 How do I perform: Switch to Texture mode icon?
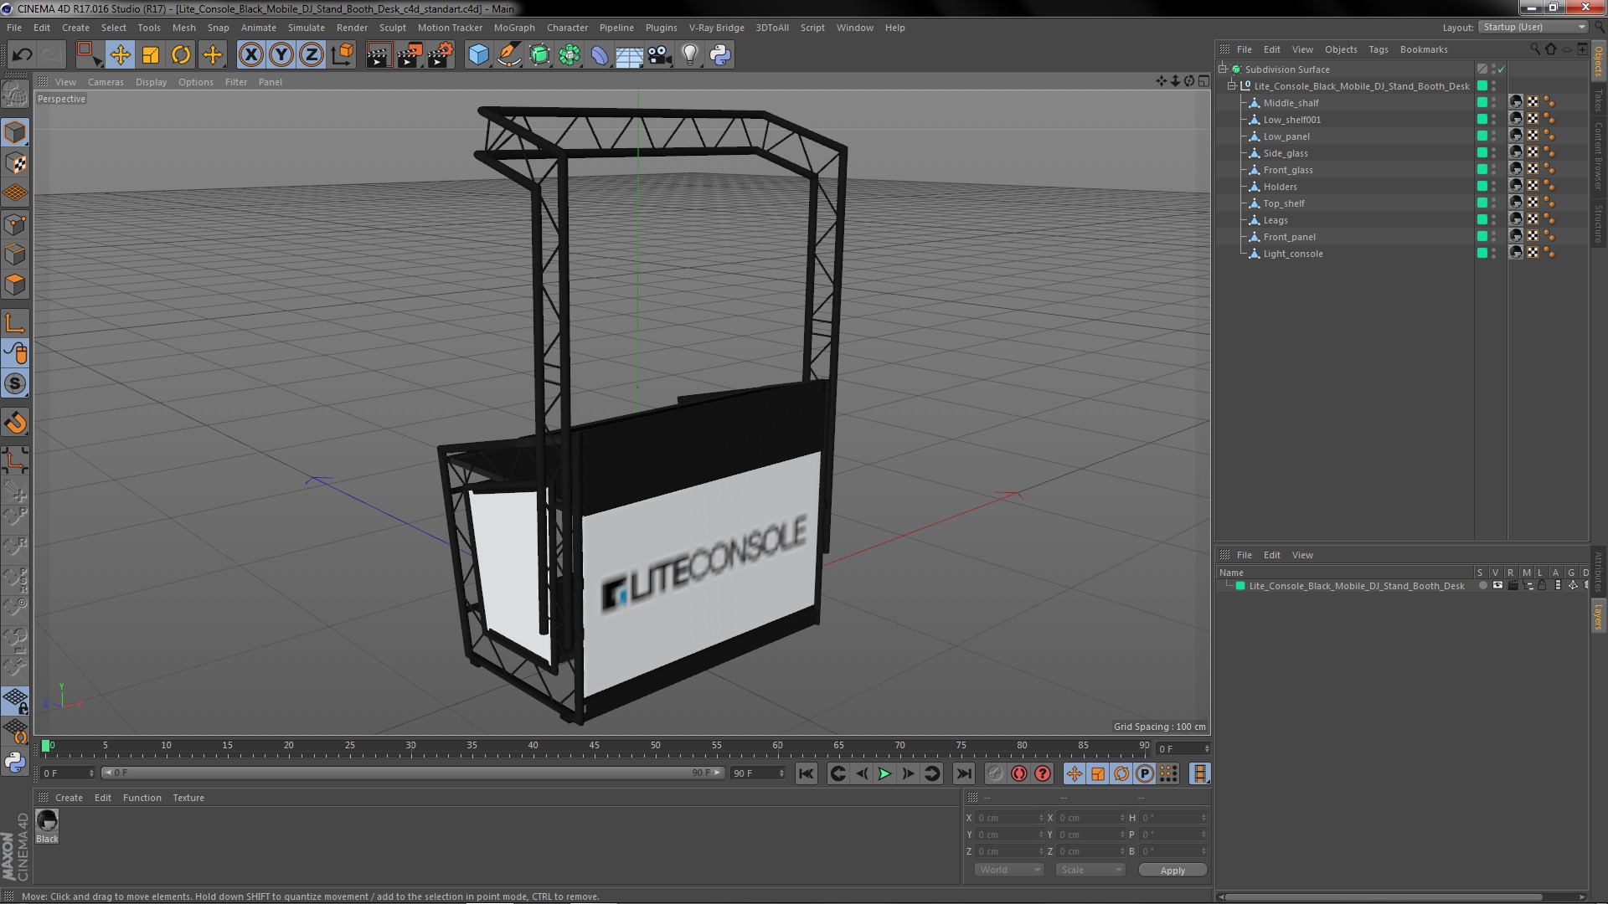15,163
